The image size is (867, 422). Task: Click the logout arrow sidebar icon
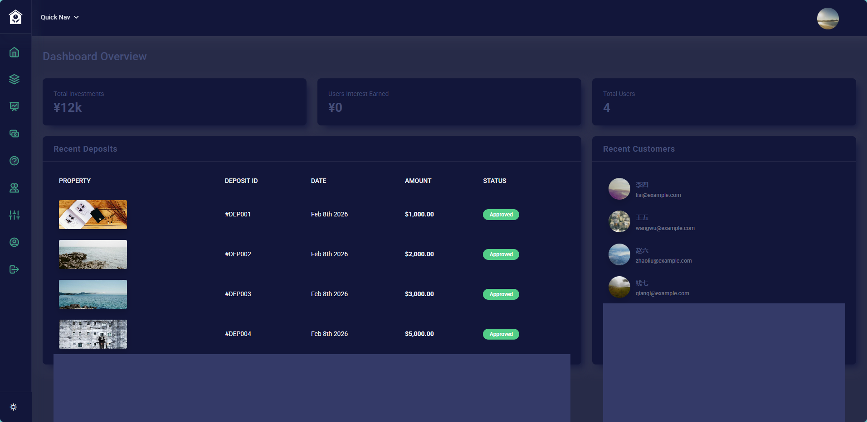click(x=15, y=269)
